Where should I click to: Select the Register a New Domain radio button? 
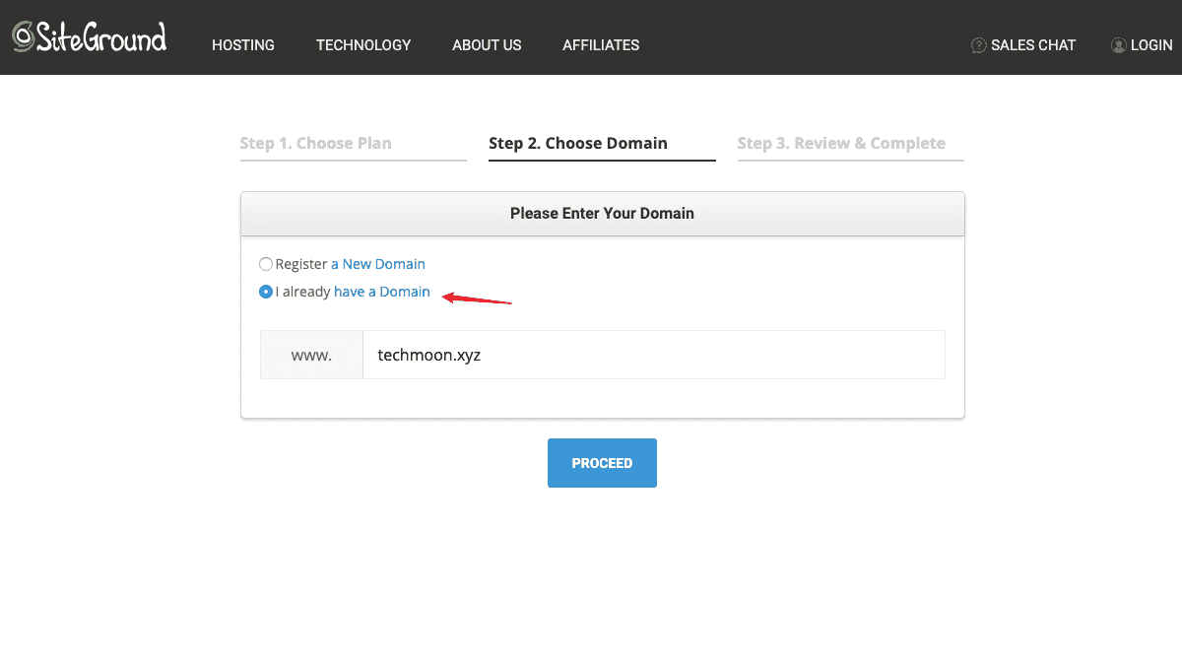click(266, 264)
